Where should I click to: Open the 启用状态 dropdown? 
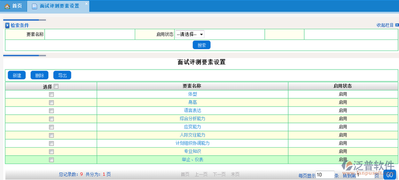point(190,34)
